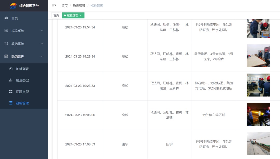Expand the 群监系统 submenu chevron

(x=42, y=31)
